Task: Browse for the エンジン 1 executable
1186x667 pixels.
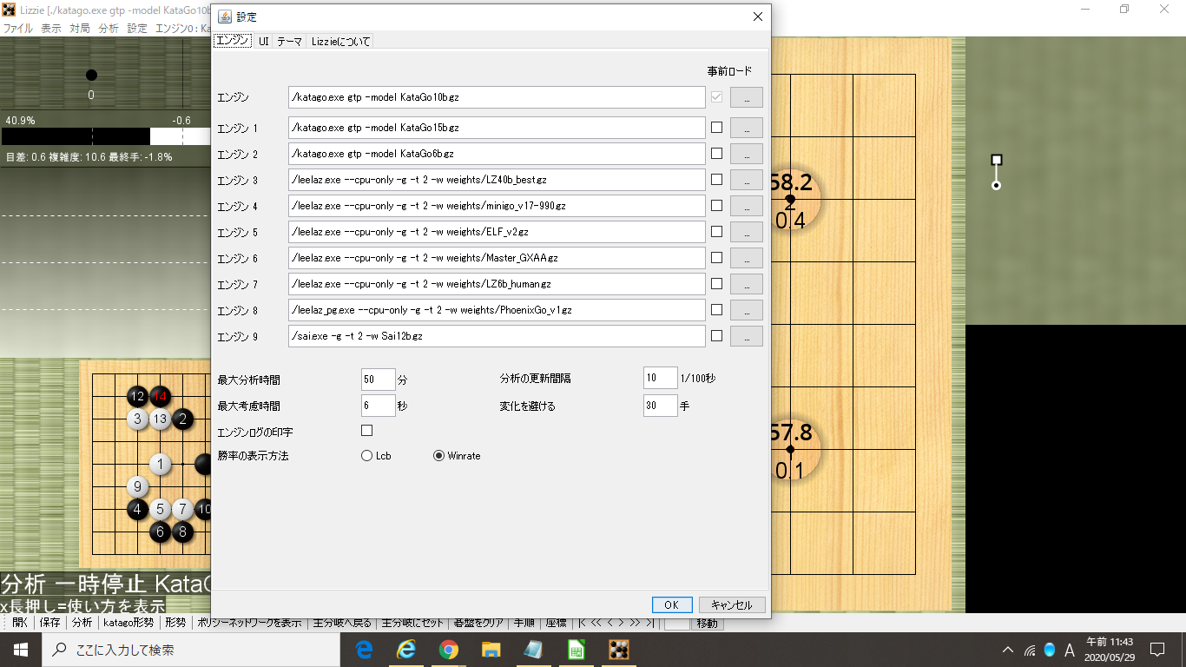Action: coord(746,128)
